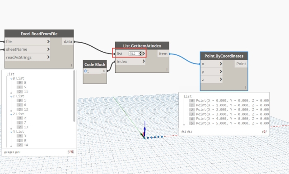Click the @L3 level label in Excel preview
This screenshot has height=174, width=289.
[6, 152]
